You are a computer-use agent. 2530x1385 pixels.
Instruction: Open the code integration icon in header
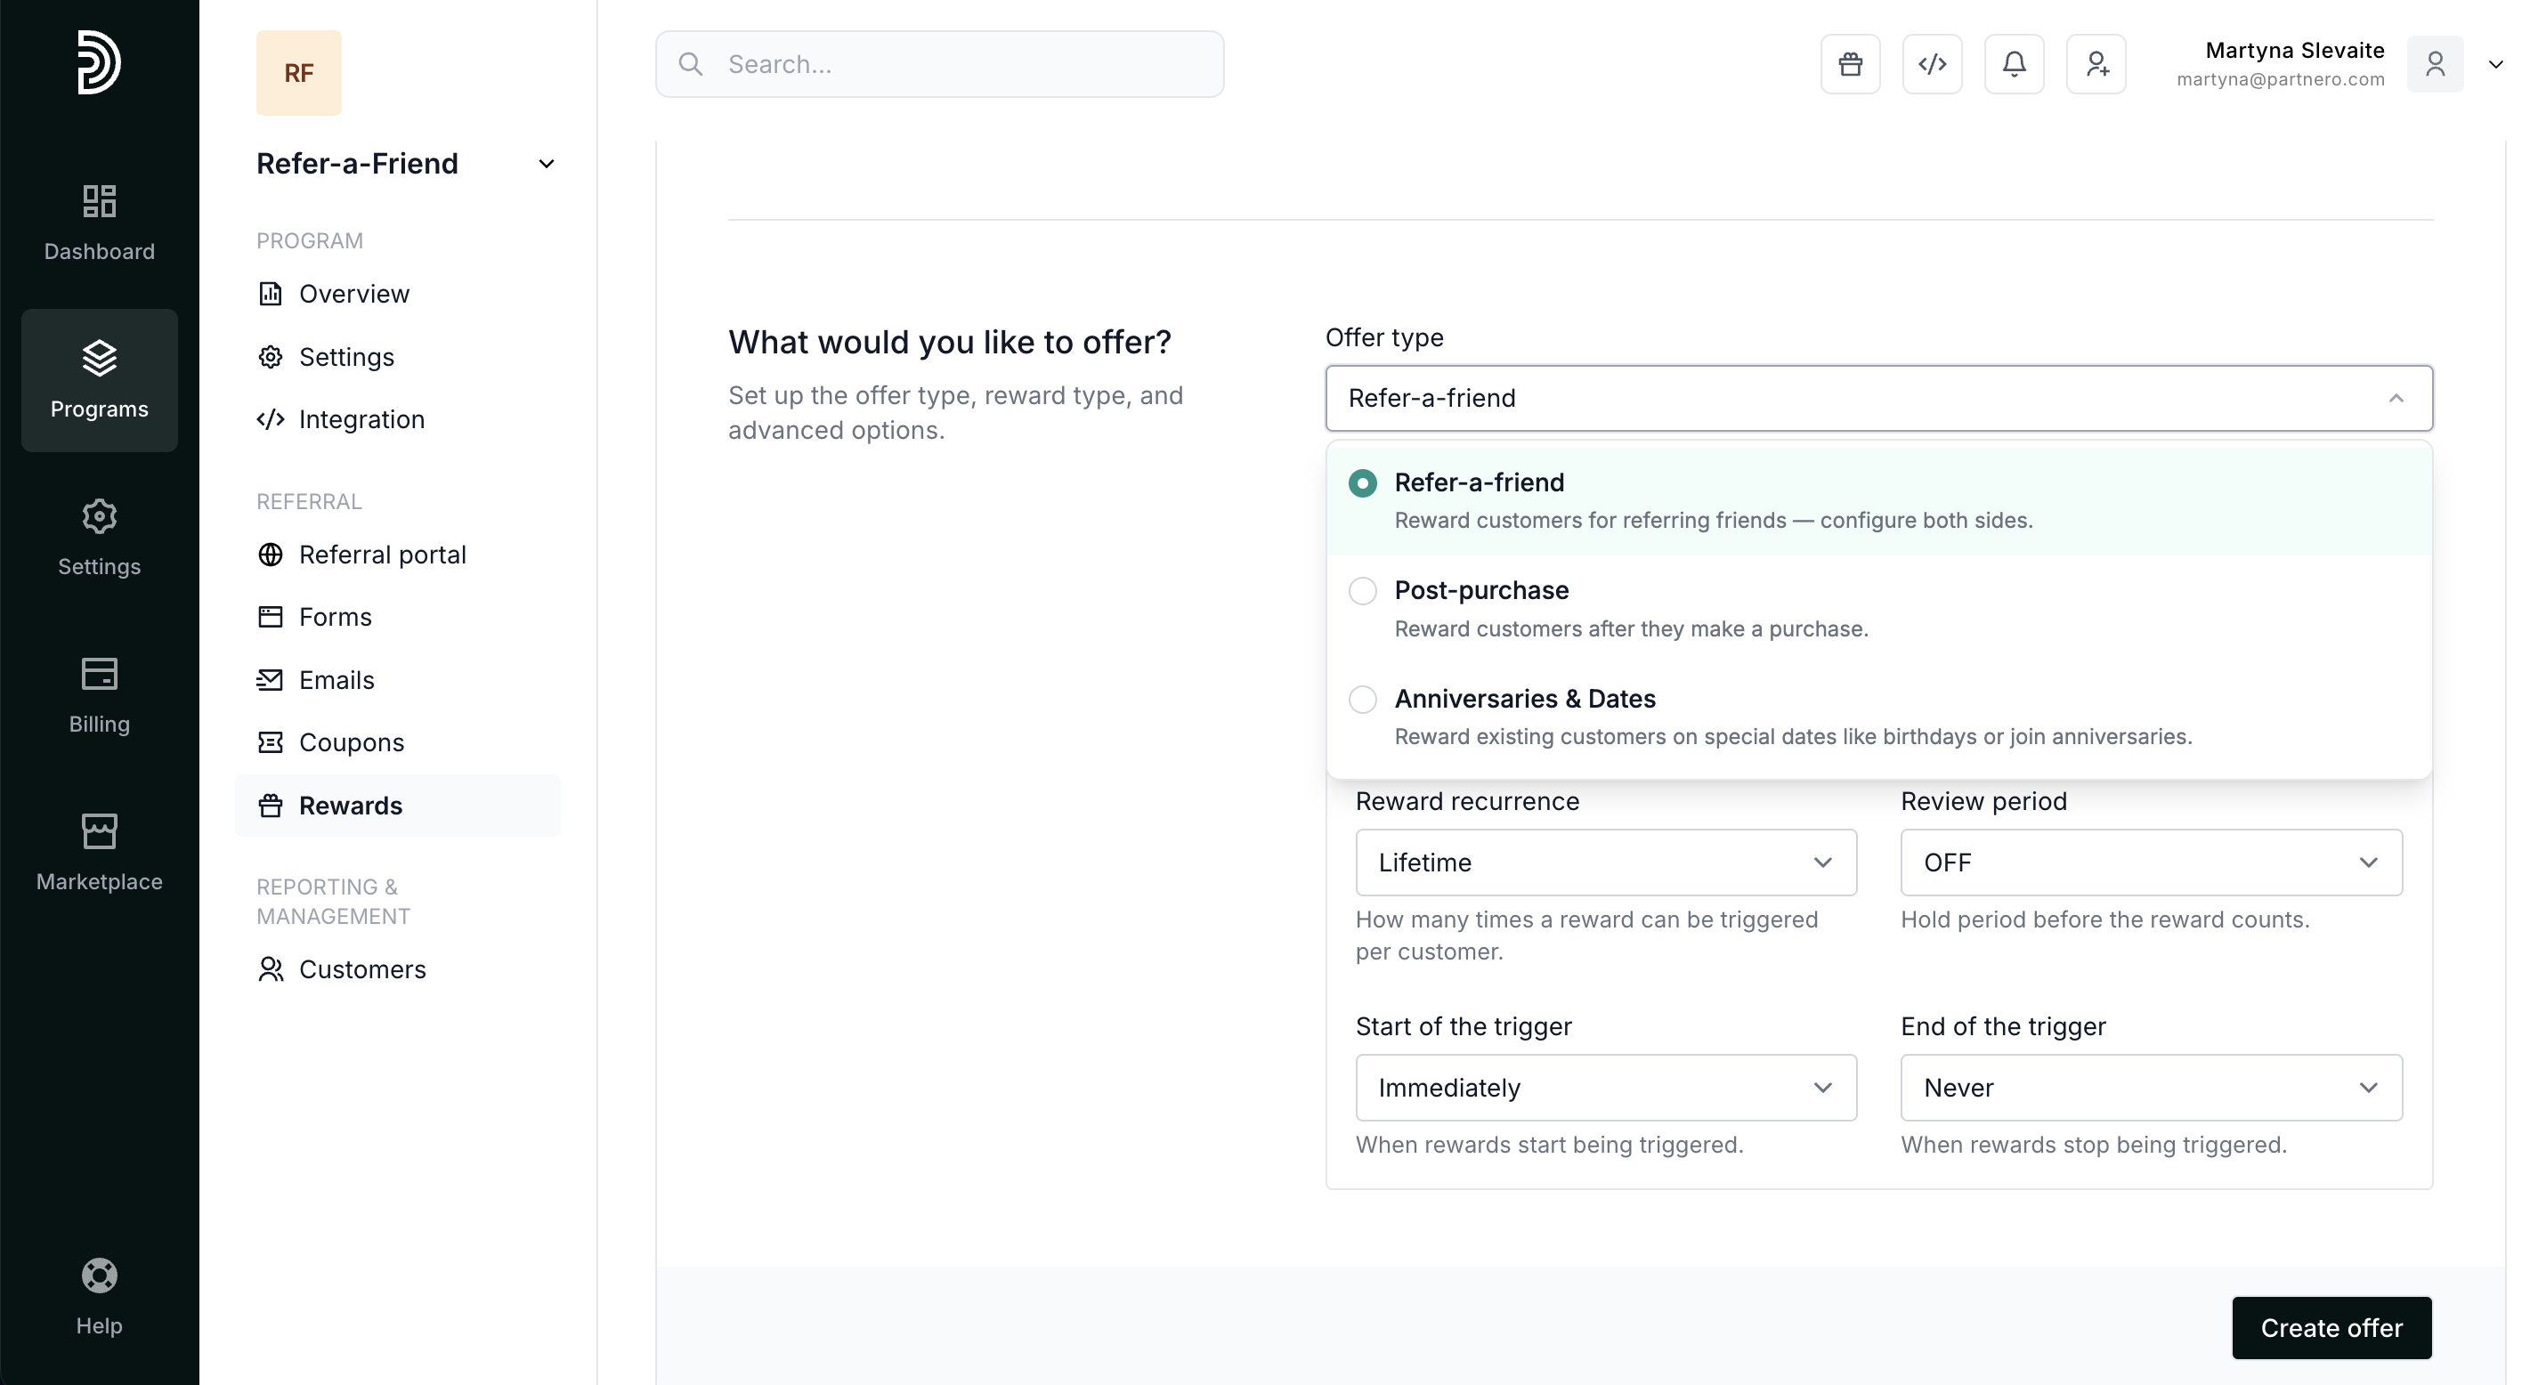click(x=1932, y=65)
